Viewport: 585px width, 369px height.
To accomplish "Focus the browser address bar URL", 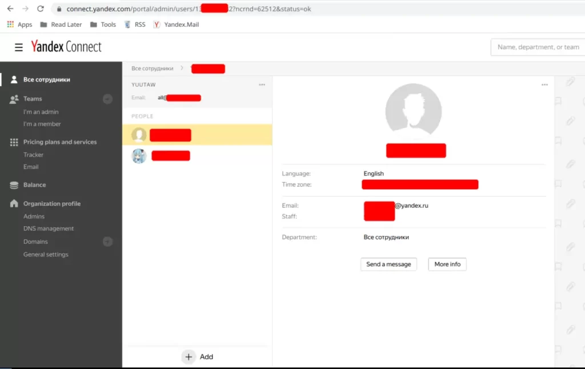I will pyautogui.click(x=189, y=9).
